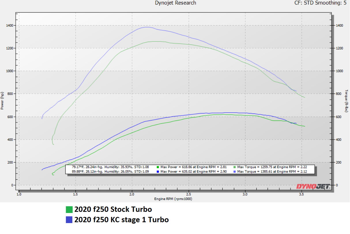The width and height of the screenshot is (350, 234).
Task: Click the 2.0 tick on the RPM axis
Action: pyautogui.click(x=132, y=194)
